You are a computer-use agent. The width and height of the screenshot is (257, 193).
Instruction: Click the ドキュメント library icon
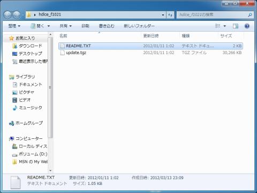[x=15, y=85]
